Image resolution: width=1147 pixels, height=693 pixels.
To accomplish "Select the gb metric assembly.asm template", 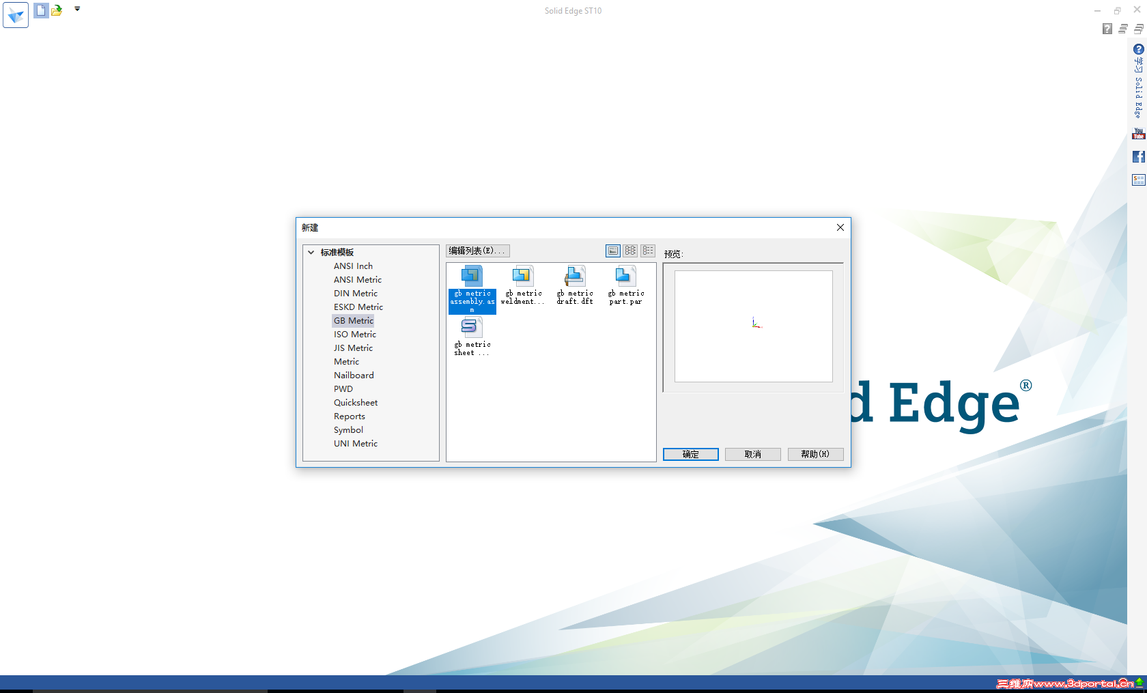I will pyautogui.click(x=472, y=289).
